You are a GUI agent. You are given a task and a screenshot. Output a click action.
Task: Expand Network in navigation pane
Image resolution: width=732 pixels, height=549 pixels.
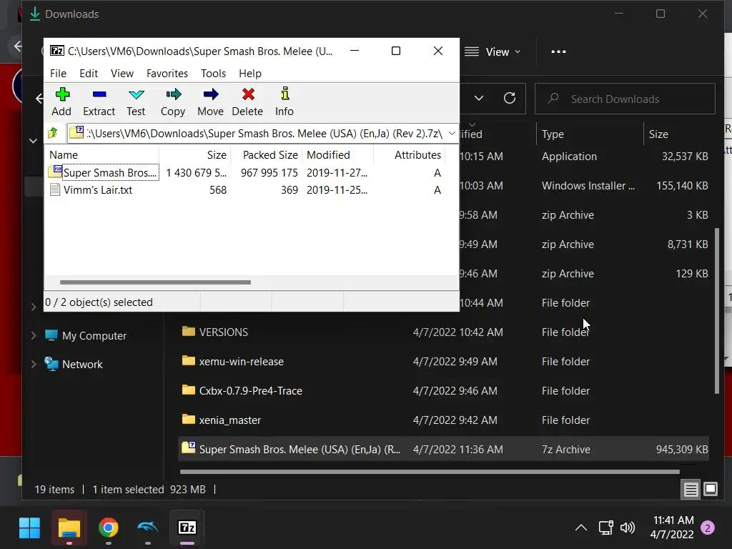[x=34, y=364]
